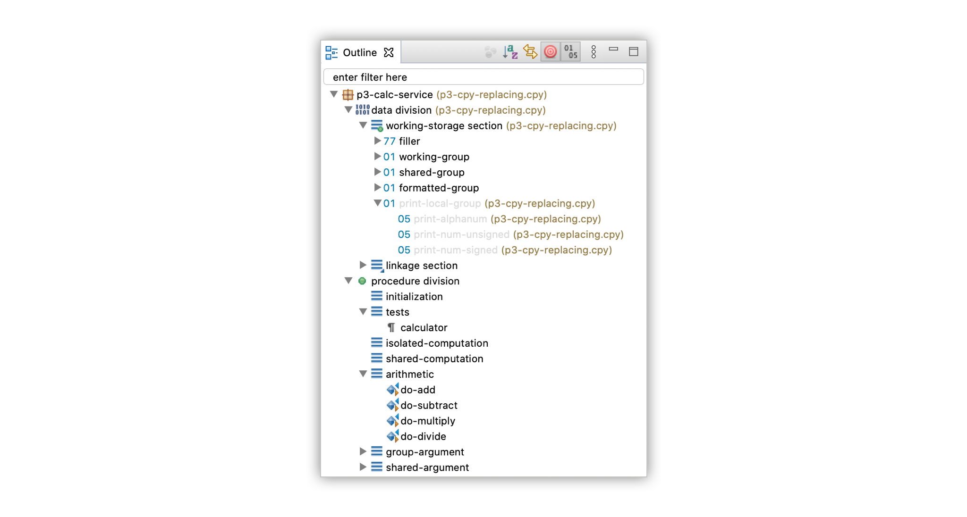Click the working-storage section icon
This screenshot has height=517, width=967.
(x=377, y=126)
